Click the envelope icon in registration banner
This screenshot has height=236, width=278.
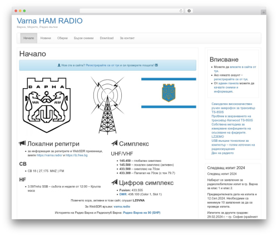(156, 65)
